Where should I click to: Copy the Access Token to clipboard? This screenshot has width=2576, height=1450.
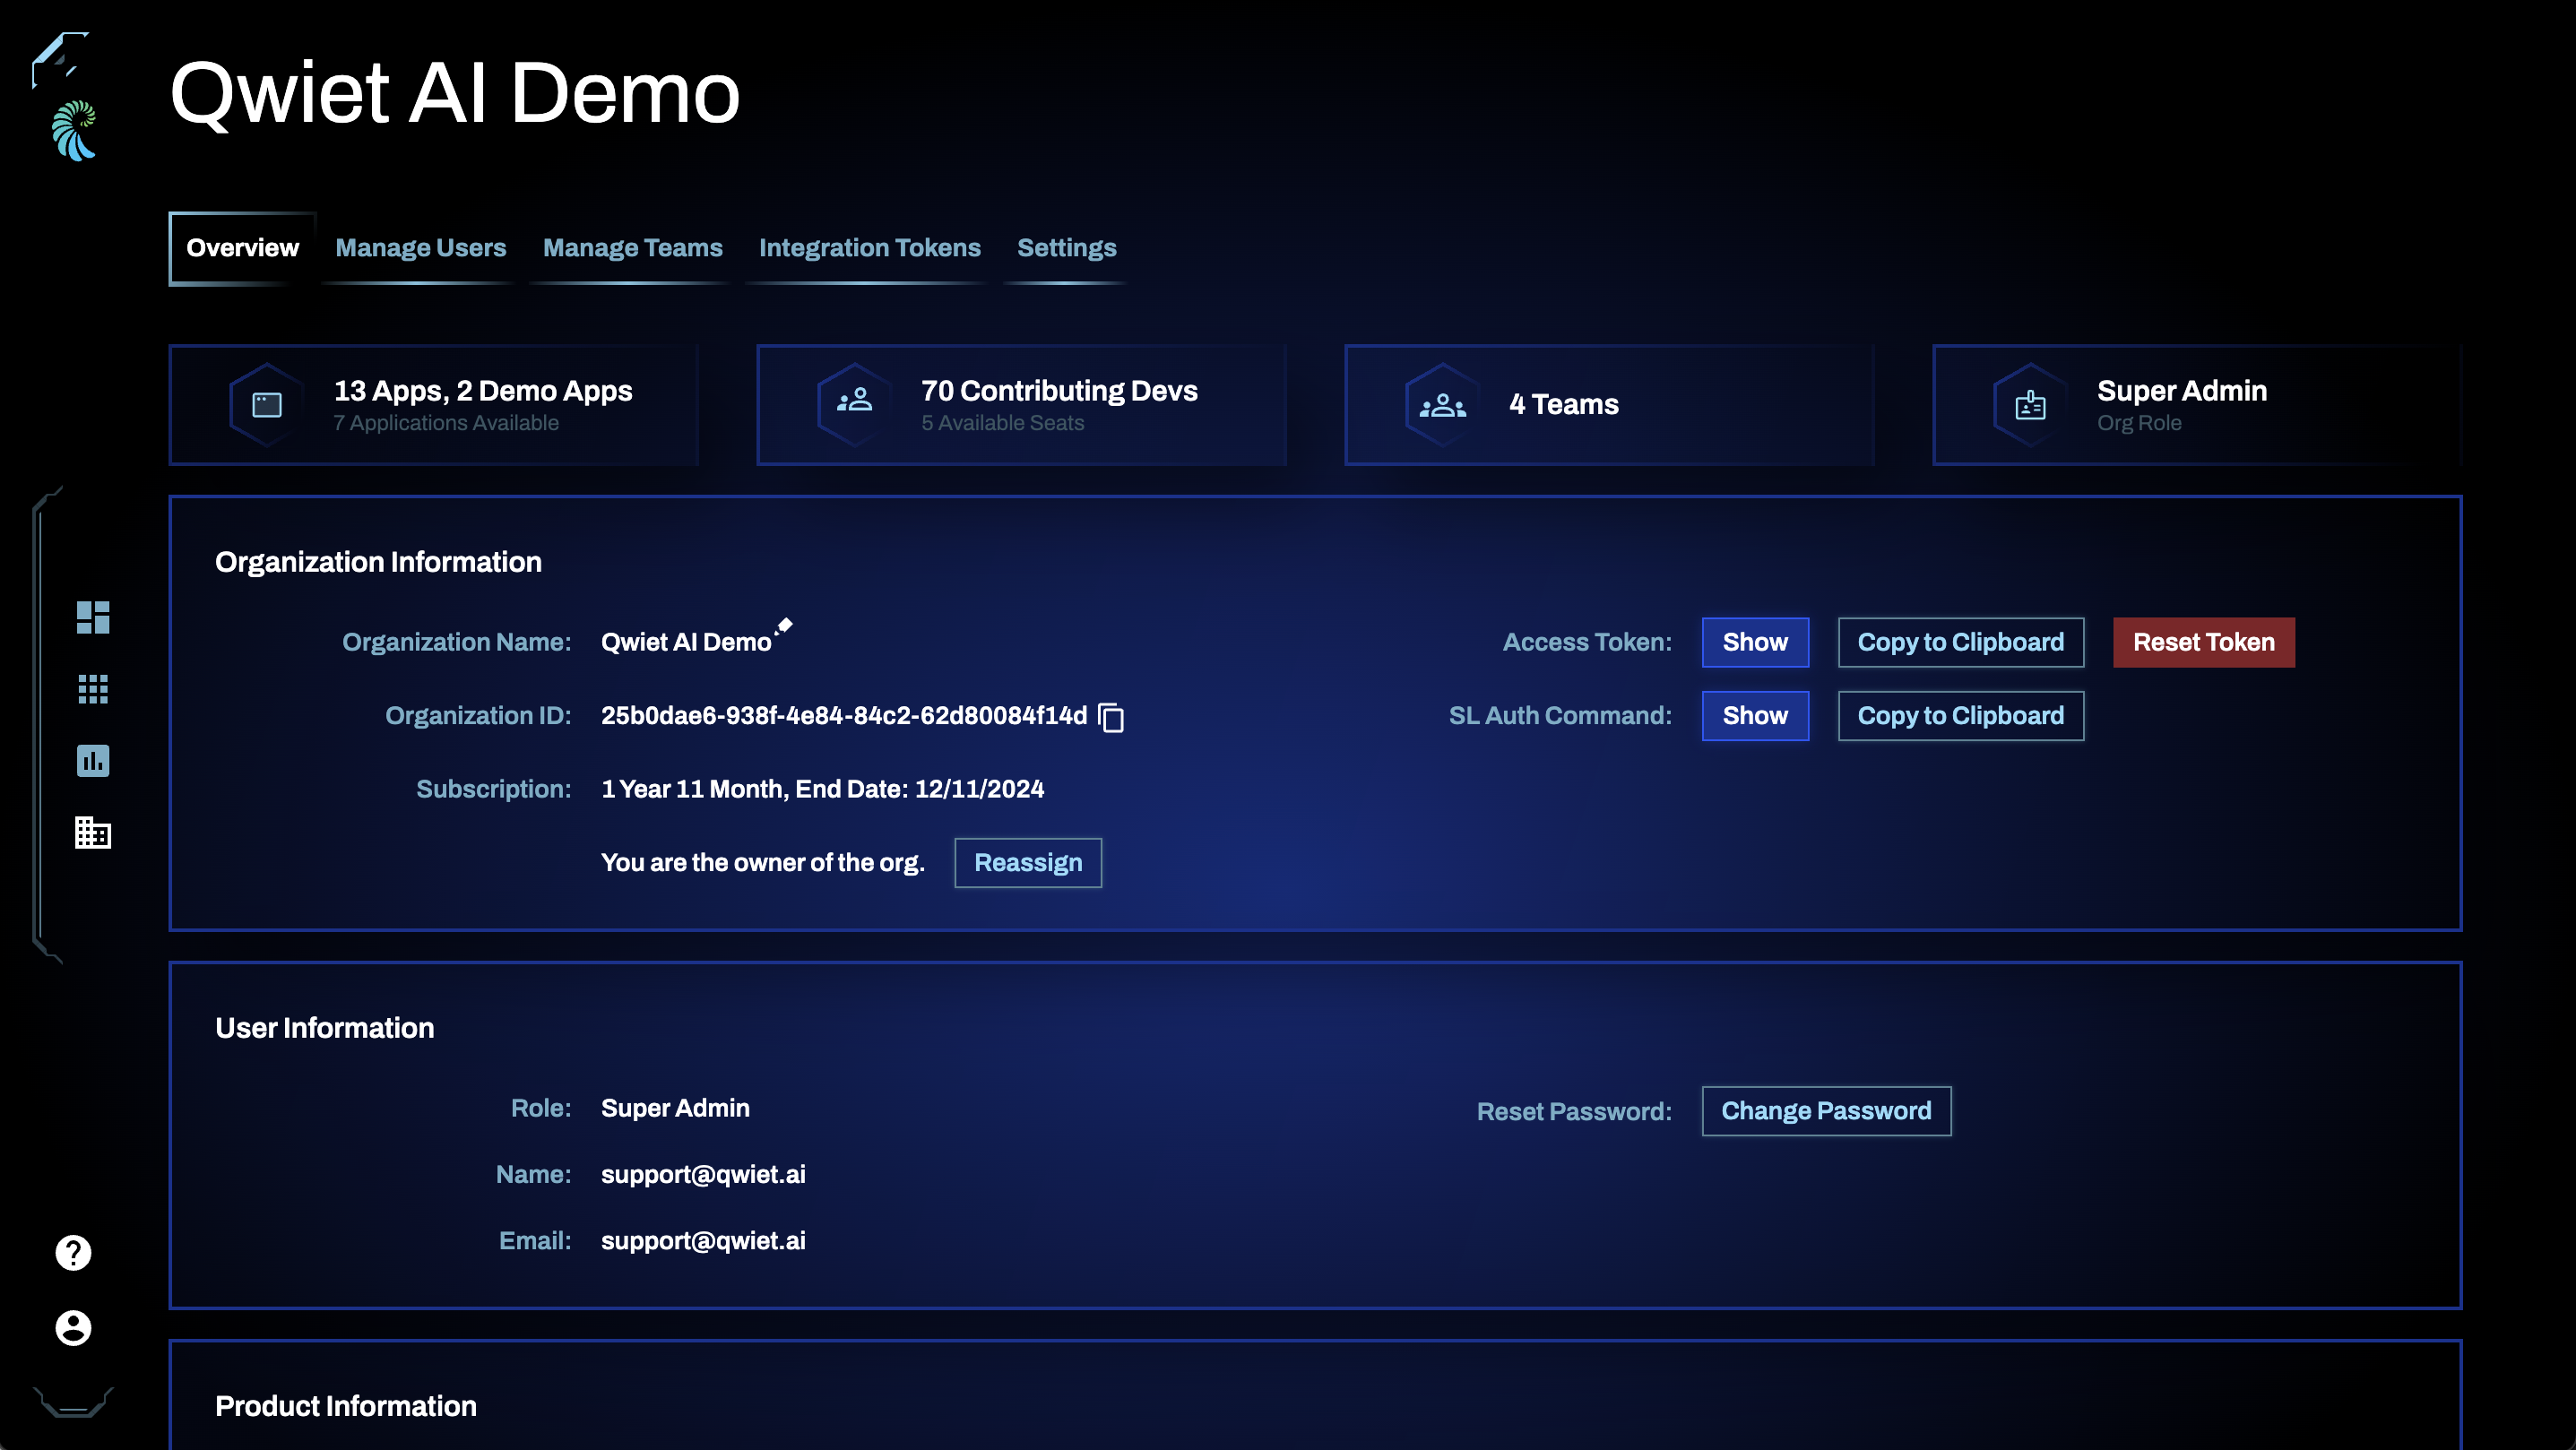pyautogui.click(x=1961, y=642)
